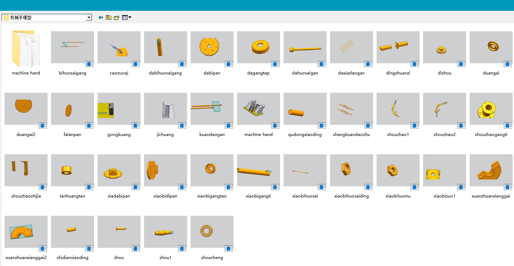Select the dabihuosaigang part thumbnail

[165, 47]
